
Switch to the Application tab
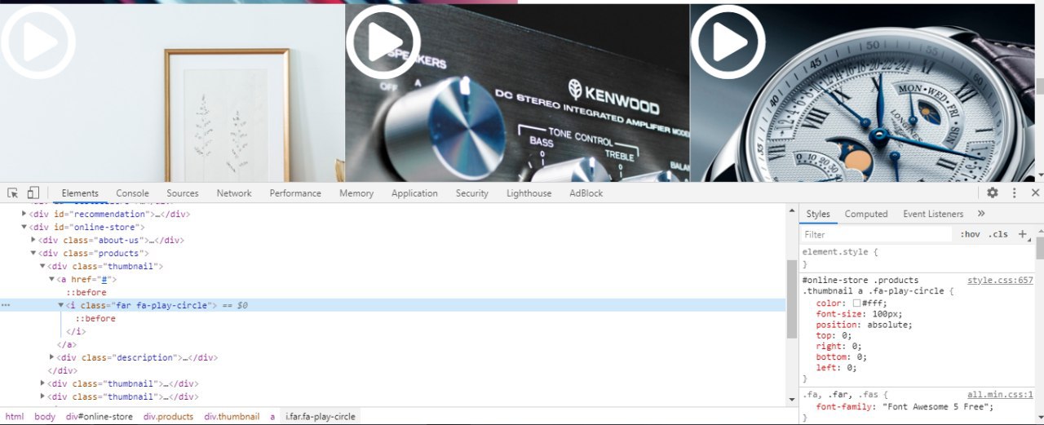[x=414, y=193]
